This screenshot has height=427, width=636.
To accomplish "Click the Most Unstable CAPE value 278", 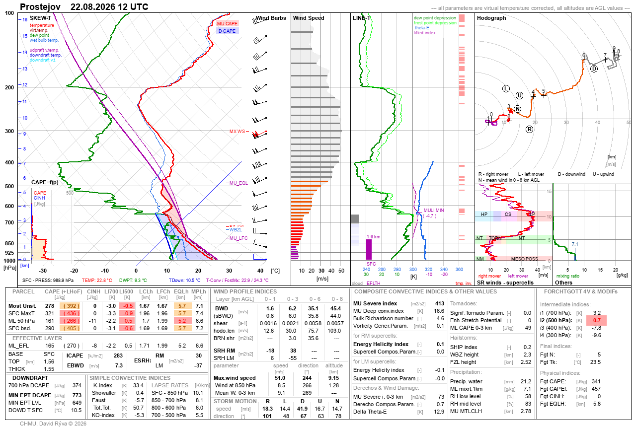I will 49,306.
